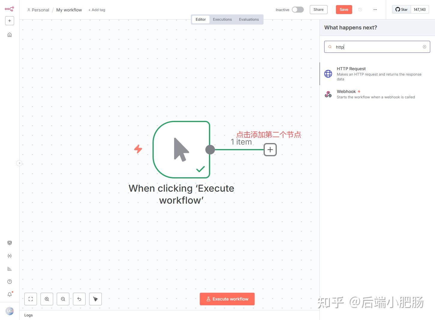Open the Home overview icon

click(x=10, y=35)
